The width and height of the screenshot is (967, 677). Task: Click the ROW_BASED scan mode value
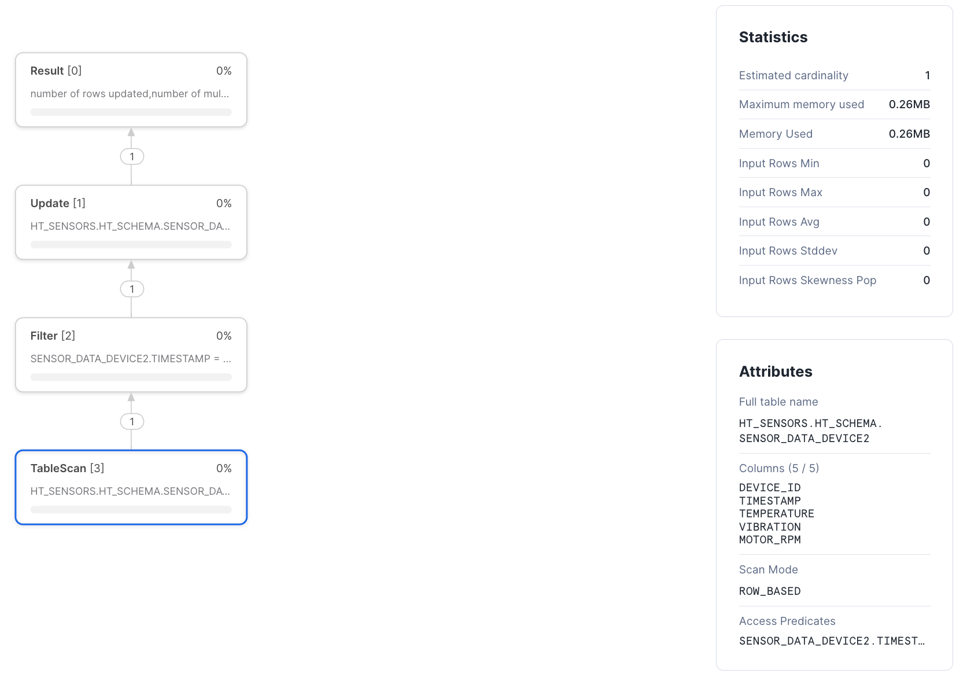point(769,591)
